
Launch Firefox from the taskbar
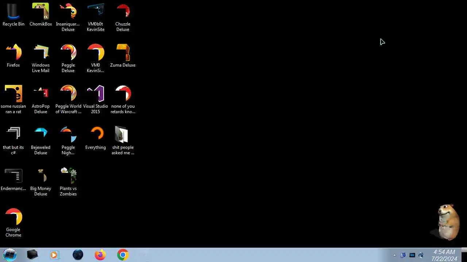100,255
